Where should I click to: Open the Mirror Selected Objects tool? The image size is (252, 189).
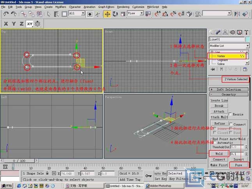point(237,14)
